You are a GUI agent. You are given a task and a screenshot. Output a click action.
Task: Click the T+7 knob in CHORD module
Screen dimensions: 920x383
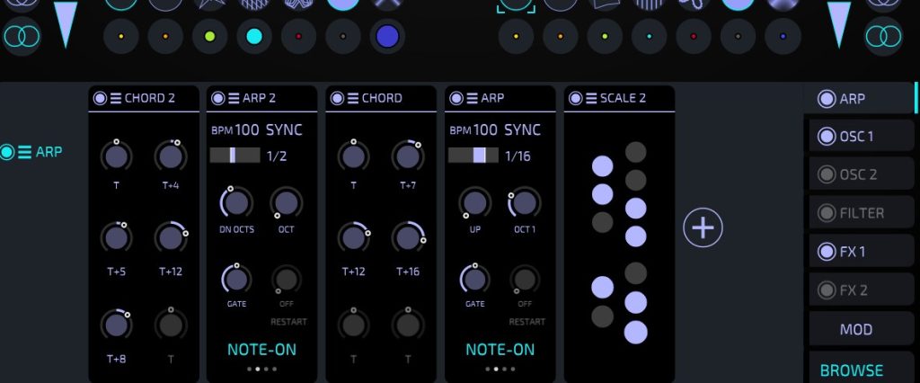point(407,156)
